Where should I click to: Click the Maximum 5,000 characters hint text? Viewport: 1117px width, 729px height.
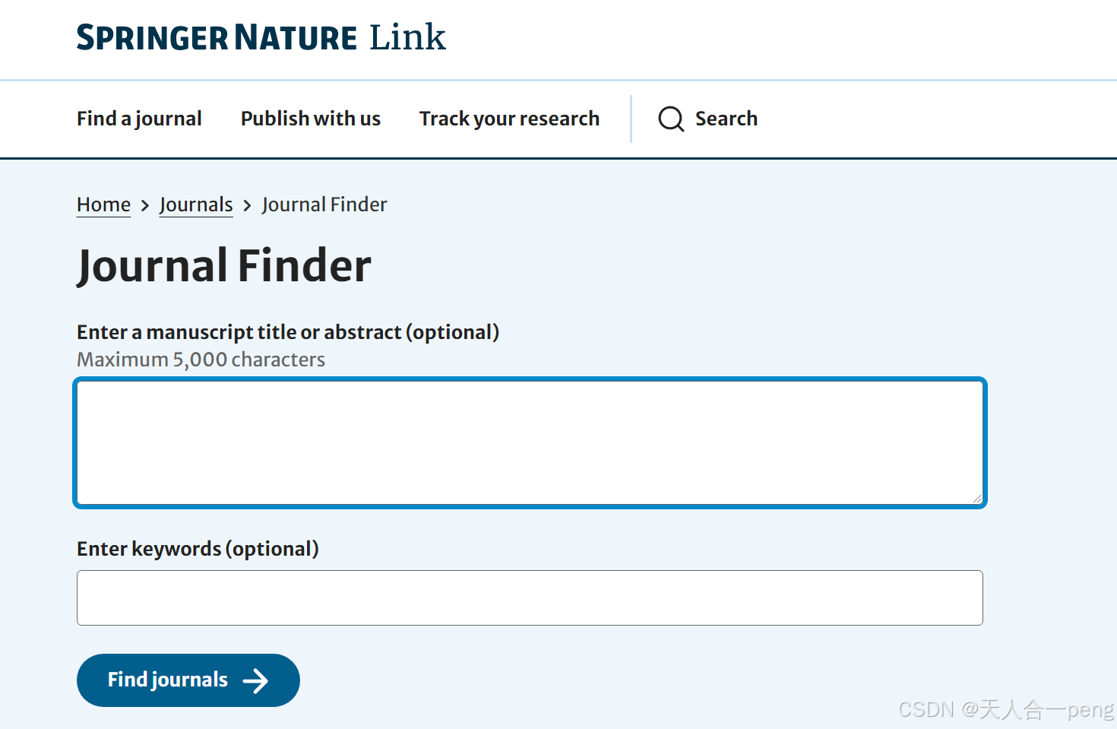[200, 360]
